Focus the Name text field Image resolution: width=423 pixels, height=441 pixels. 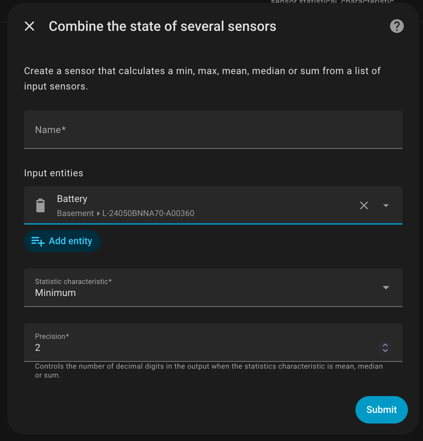click(213, 130)
